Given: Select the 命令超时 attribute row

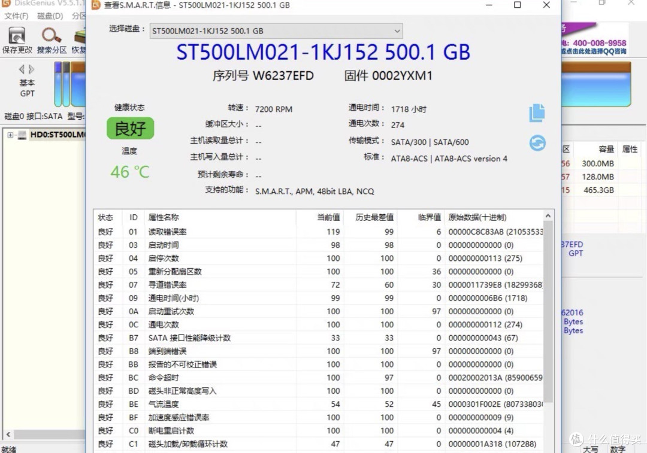Looking at the screenshot, I should pos(319,378).
